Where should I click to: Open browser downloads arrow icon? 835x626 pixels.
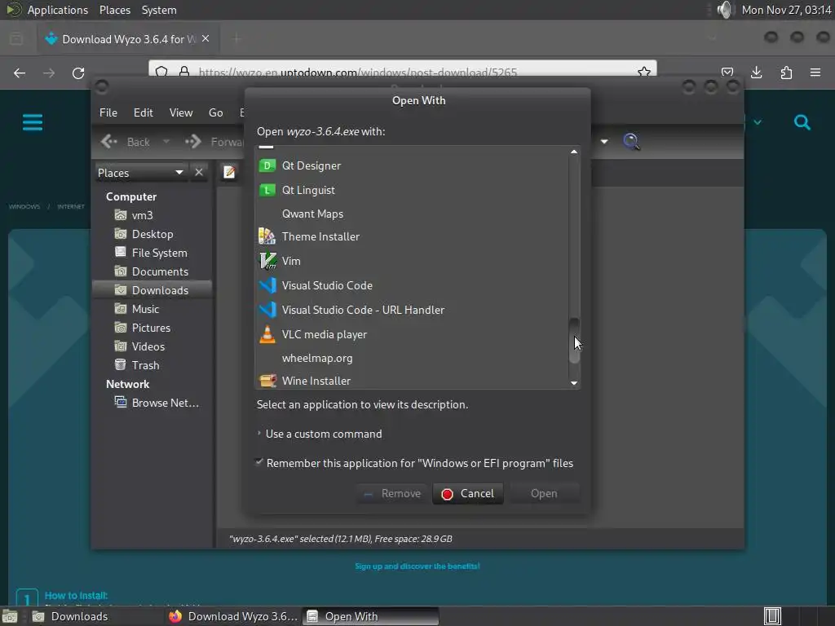pyautogui.click(x=756, y=73)
